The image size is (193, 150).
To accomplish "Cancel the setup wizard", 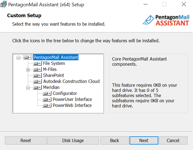I will [173, 140].
